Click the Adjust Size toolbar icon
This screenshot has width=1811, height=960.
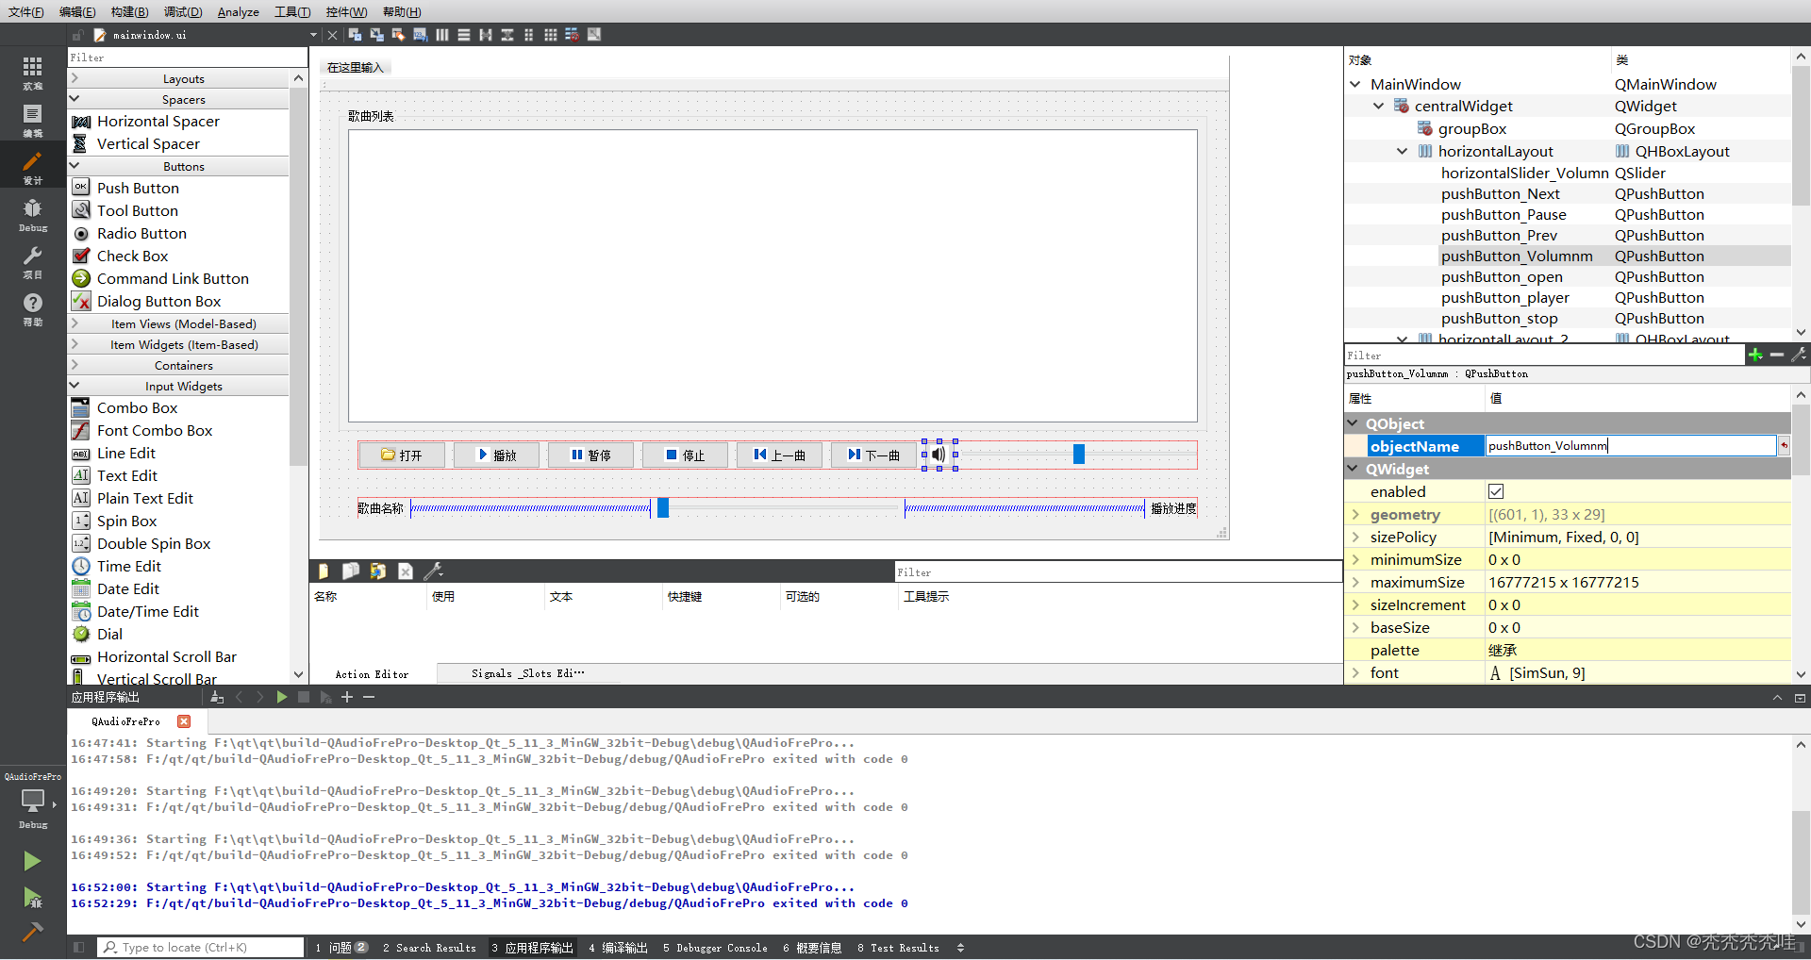[x=594, y=35]
